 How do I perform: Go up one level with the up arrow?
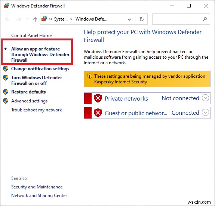[x=35, y=19]
